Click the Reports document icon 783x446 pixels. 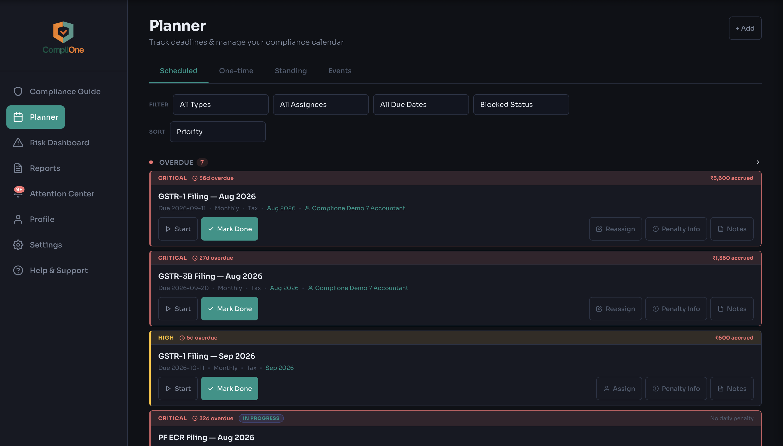(18, 168)
